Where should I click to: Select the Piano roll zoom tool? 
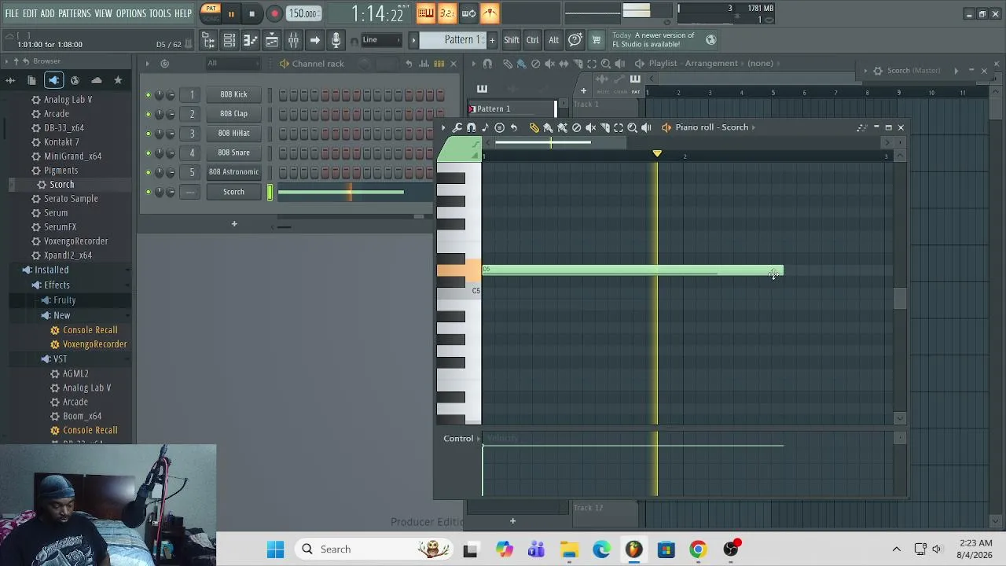tap(632, 127)
